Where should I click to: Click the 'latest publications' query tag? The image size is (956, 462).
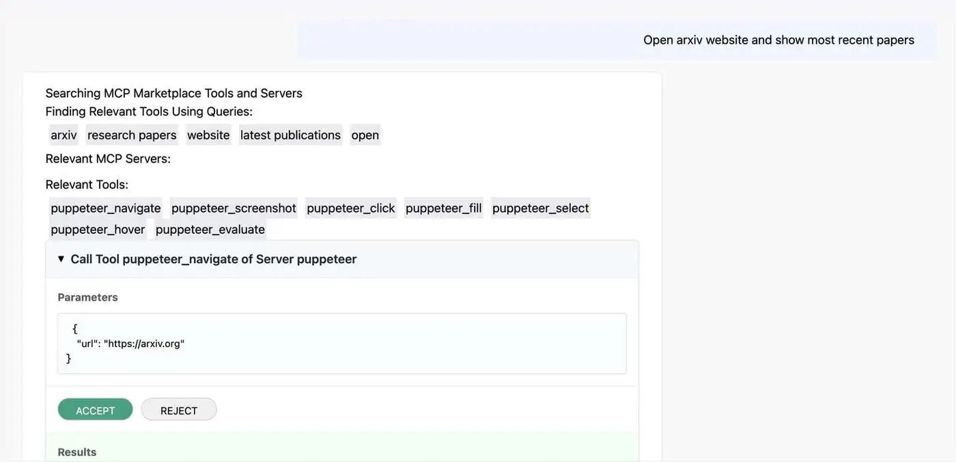tap(290, 135)
